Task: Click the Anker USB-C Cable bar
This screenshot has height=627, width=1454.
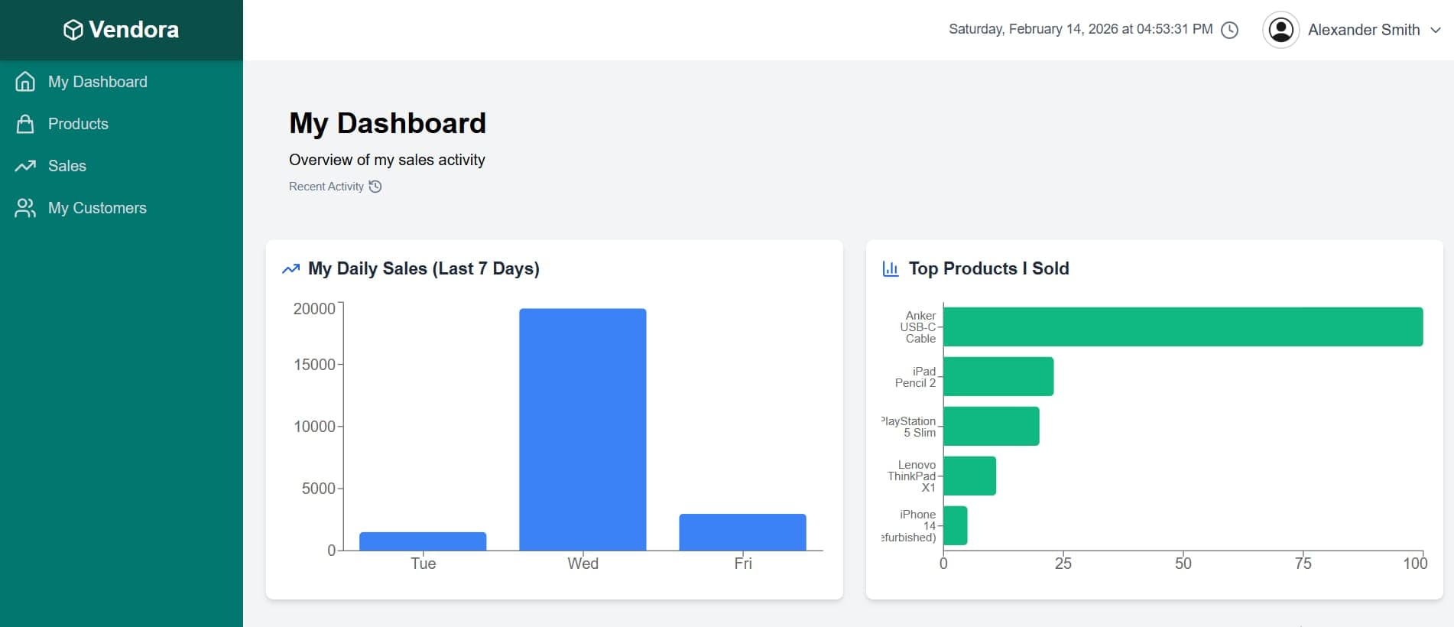Action: 1183,326
